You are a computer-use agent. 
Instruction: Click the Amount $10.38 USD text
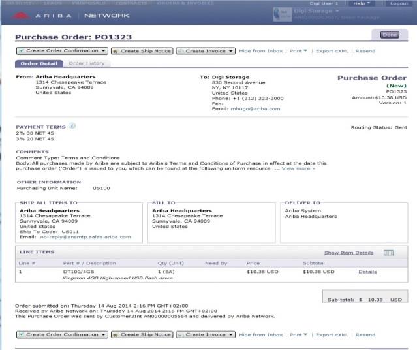(x=379, y=97)
